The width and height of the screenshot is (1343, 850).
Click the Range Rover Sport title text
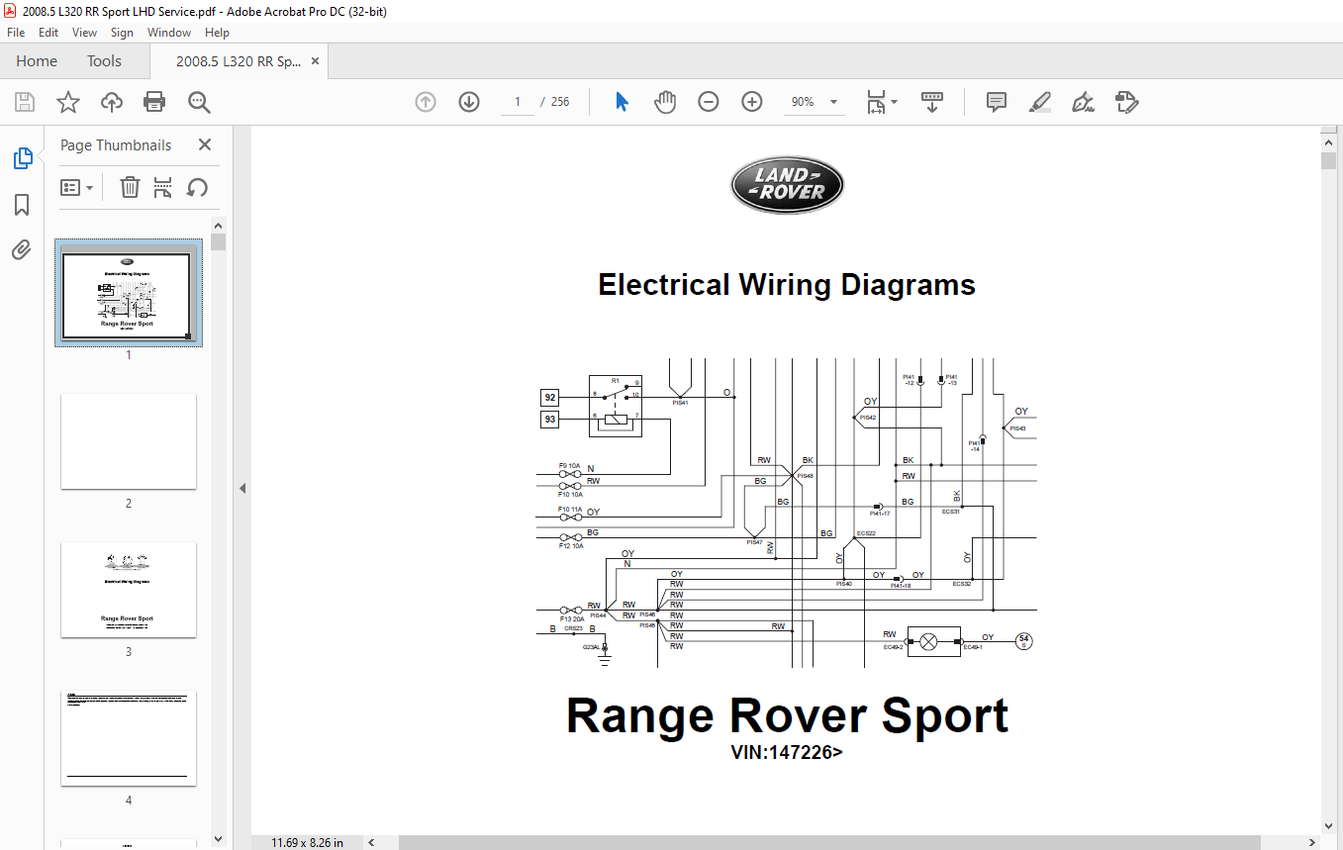click(x=787, y=715)
